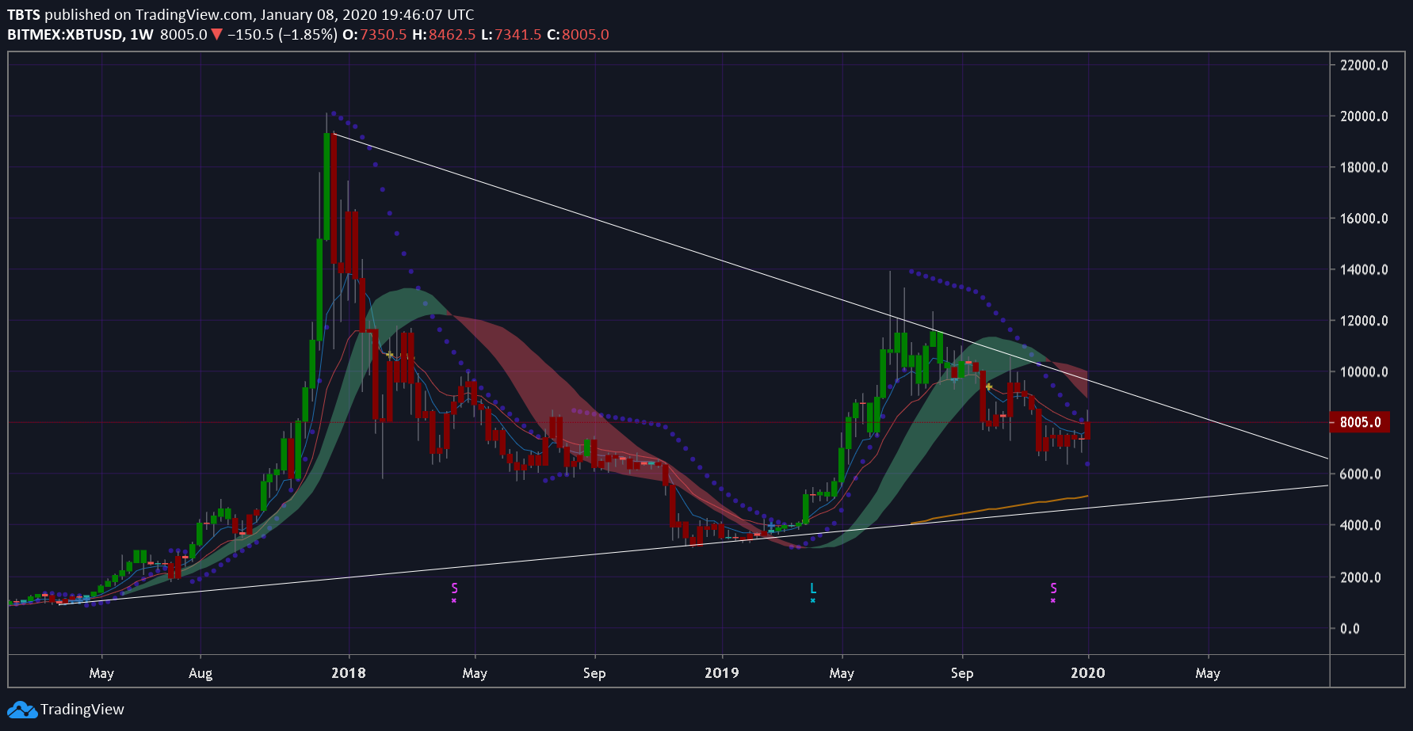Click the 22000.0 price axis label

[x=1364, y=65]
